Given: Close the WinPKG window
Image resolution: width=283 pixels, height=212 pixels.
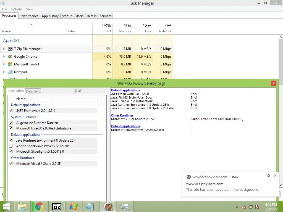Looking at the screenshot, I should pyautogui.click(x=274, y=83).
